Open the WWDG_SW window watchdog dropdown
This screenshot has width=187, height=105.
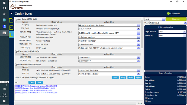pos(138,41)
